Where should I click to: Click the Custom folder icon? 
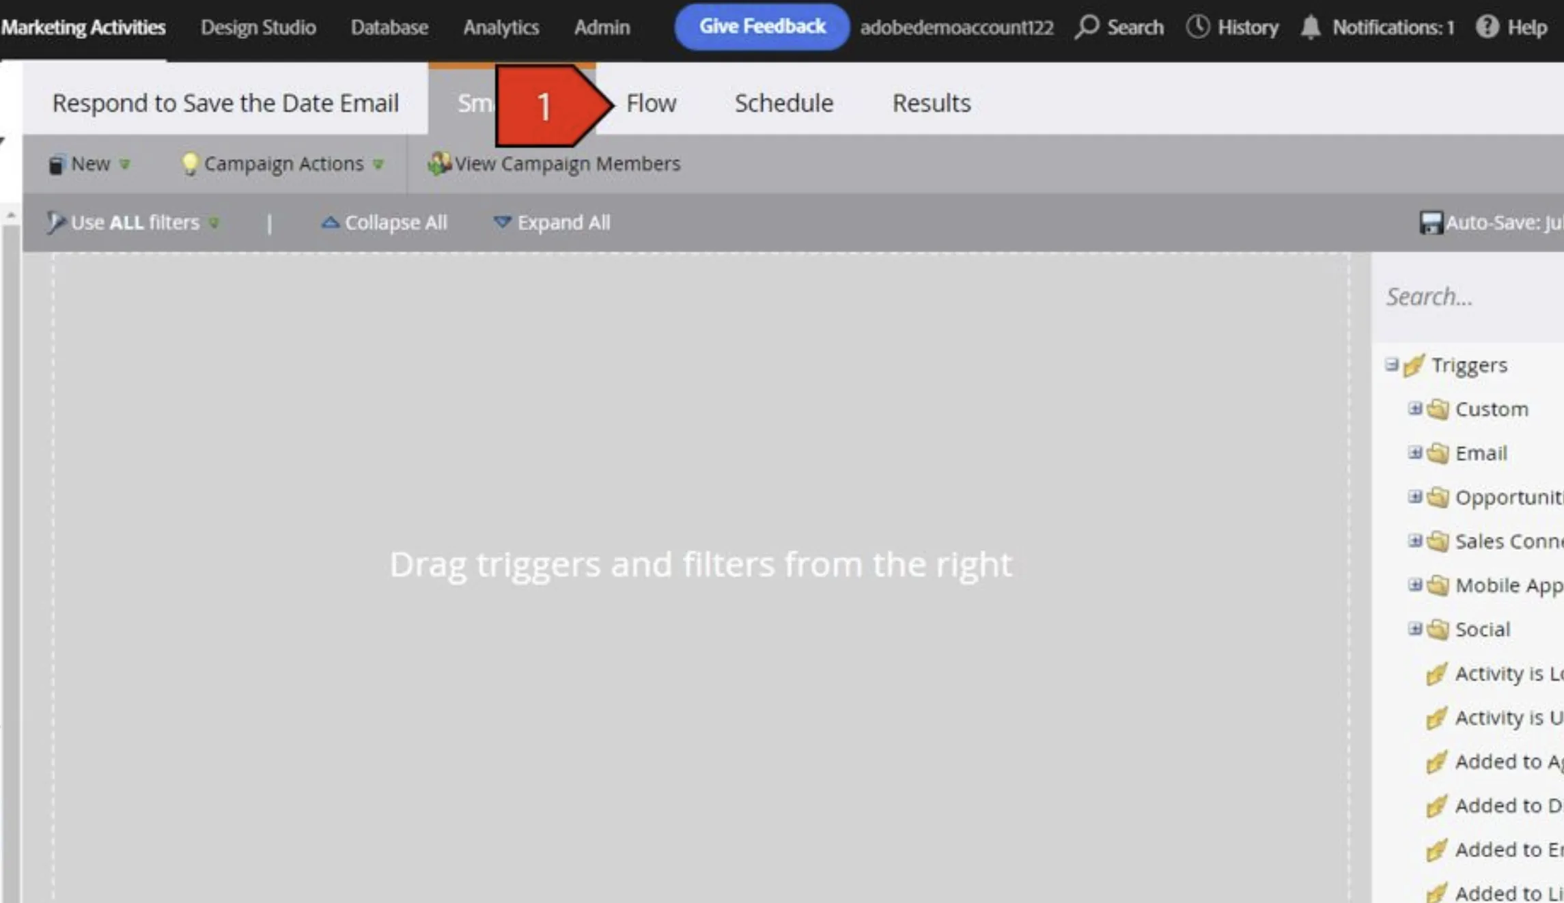[x=1438, y=409]
